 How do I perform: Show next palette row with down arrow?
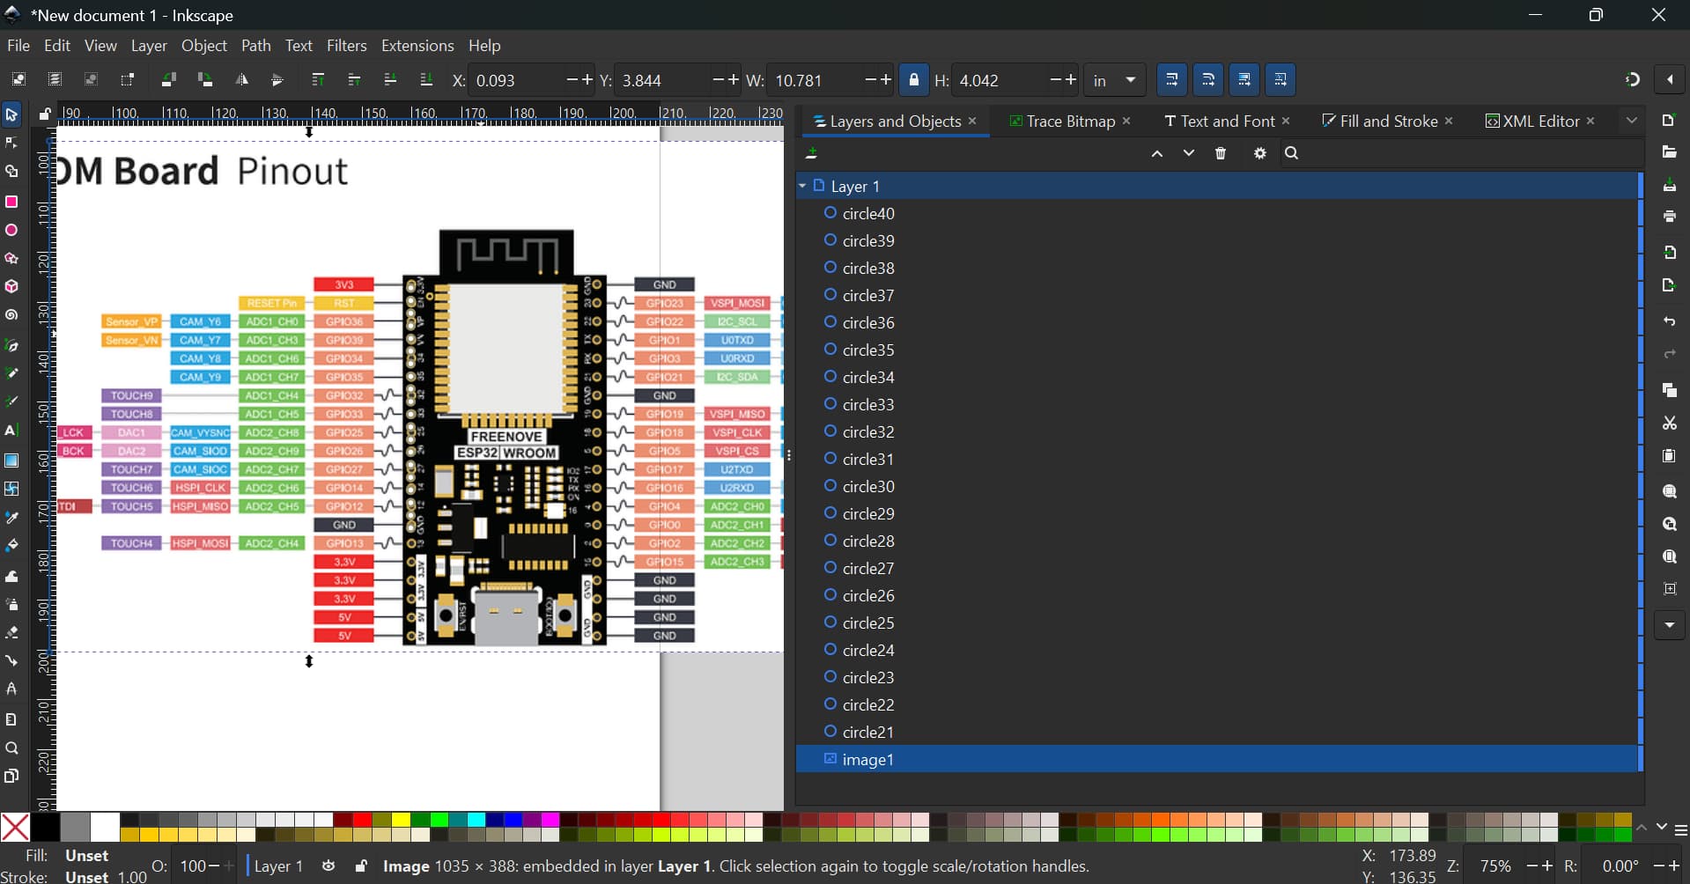click(1662, 828)
